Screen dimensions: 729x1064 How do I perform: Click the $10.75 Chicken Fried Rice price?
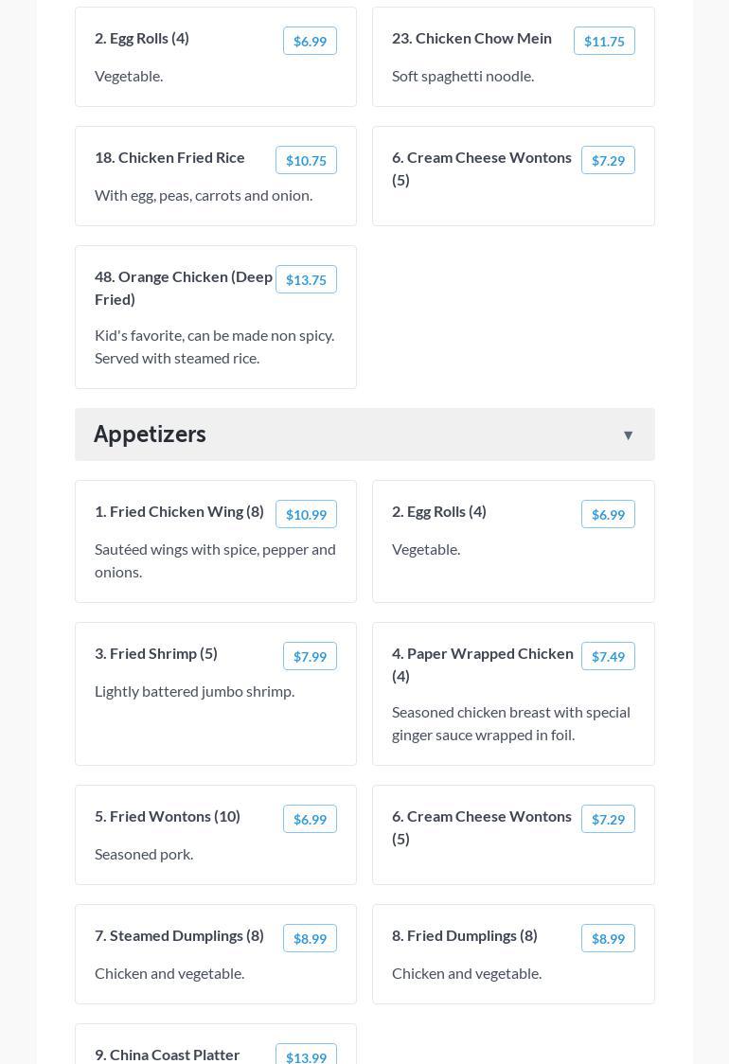point(306,160)
